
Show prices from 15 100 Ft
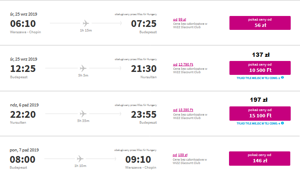click(x=260, y=113)
